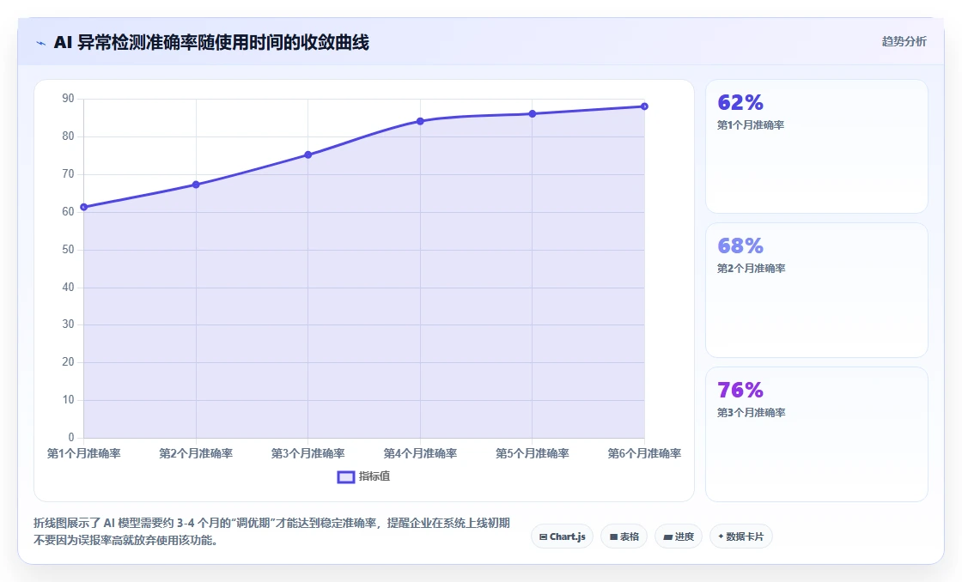Click the 指标值 legend label text
The width and height of the screenshot is (962, 582).
coord(374,476)
